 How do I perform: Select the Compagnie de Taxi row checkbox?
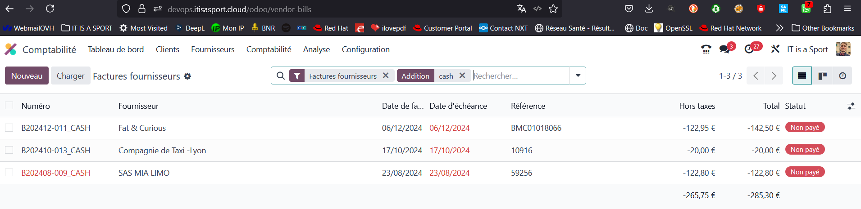(x=9, y=150)
